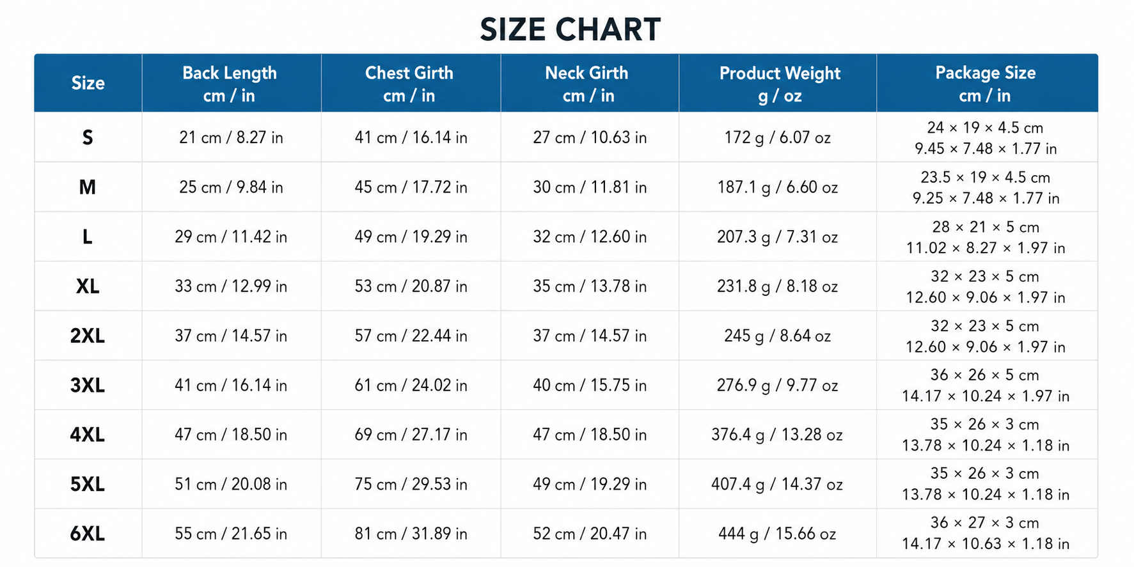Click the Chest Girth column header

point(409,84)
